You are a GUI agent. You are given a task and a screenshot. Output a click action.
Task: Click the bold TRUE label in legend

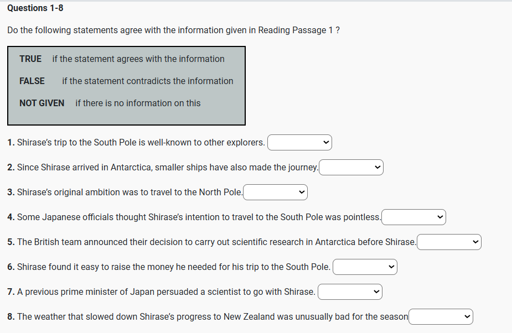(30, 59)
